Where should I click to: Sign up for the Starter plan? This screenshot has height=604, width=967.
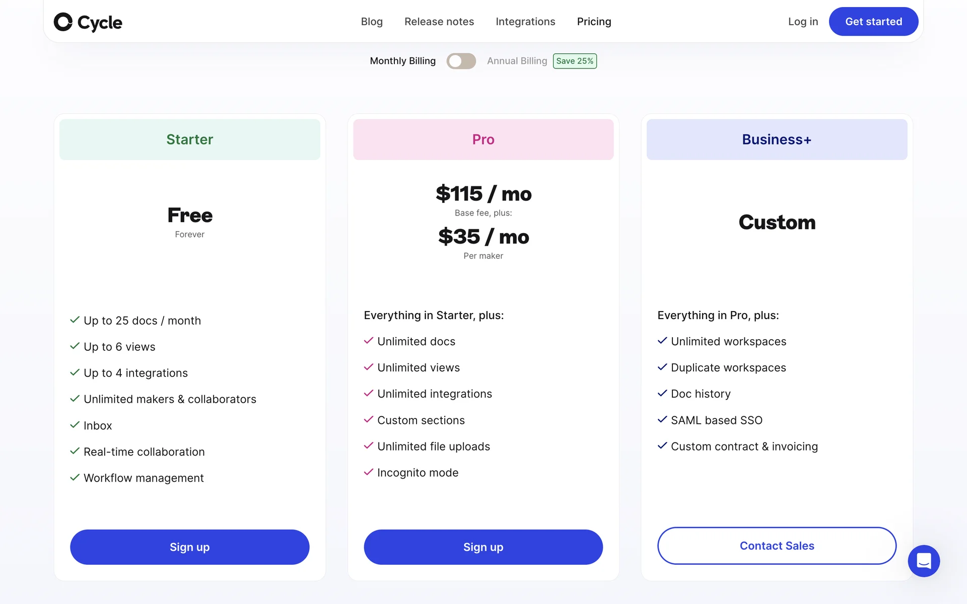coord(189,547)
